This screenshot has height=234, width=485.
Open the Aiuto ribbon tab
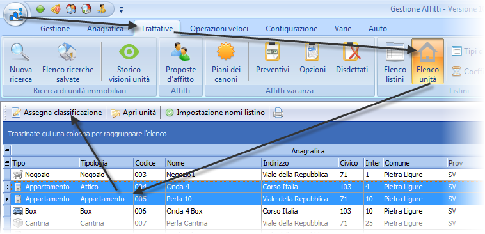[x=378, y=29]
